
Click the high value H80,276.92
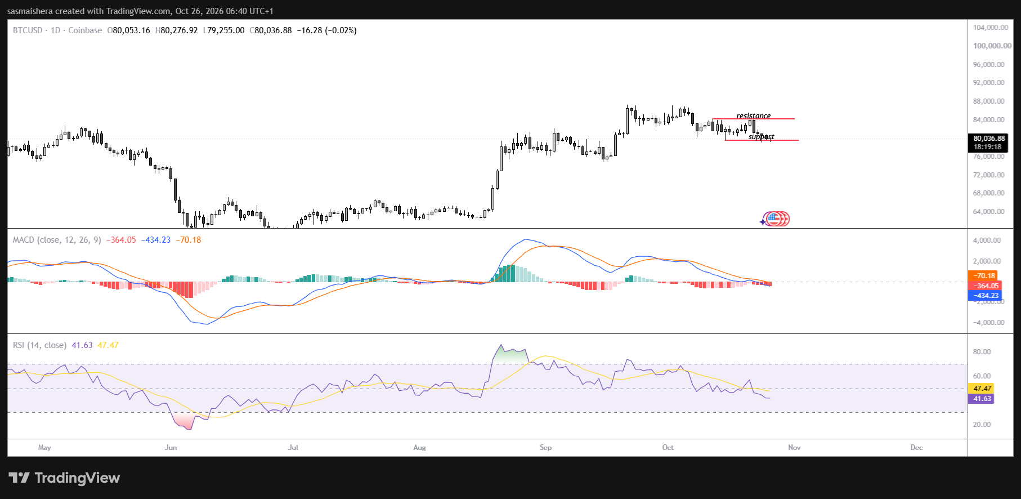click(177, 30)
